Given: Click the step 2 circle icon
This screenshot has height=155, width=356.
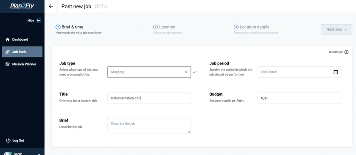Looking at the screenshot, I should tap(156, 27).
